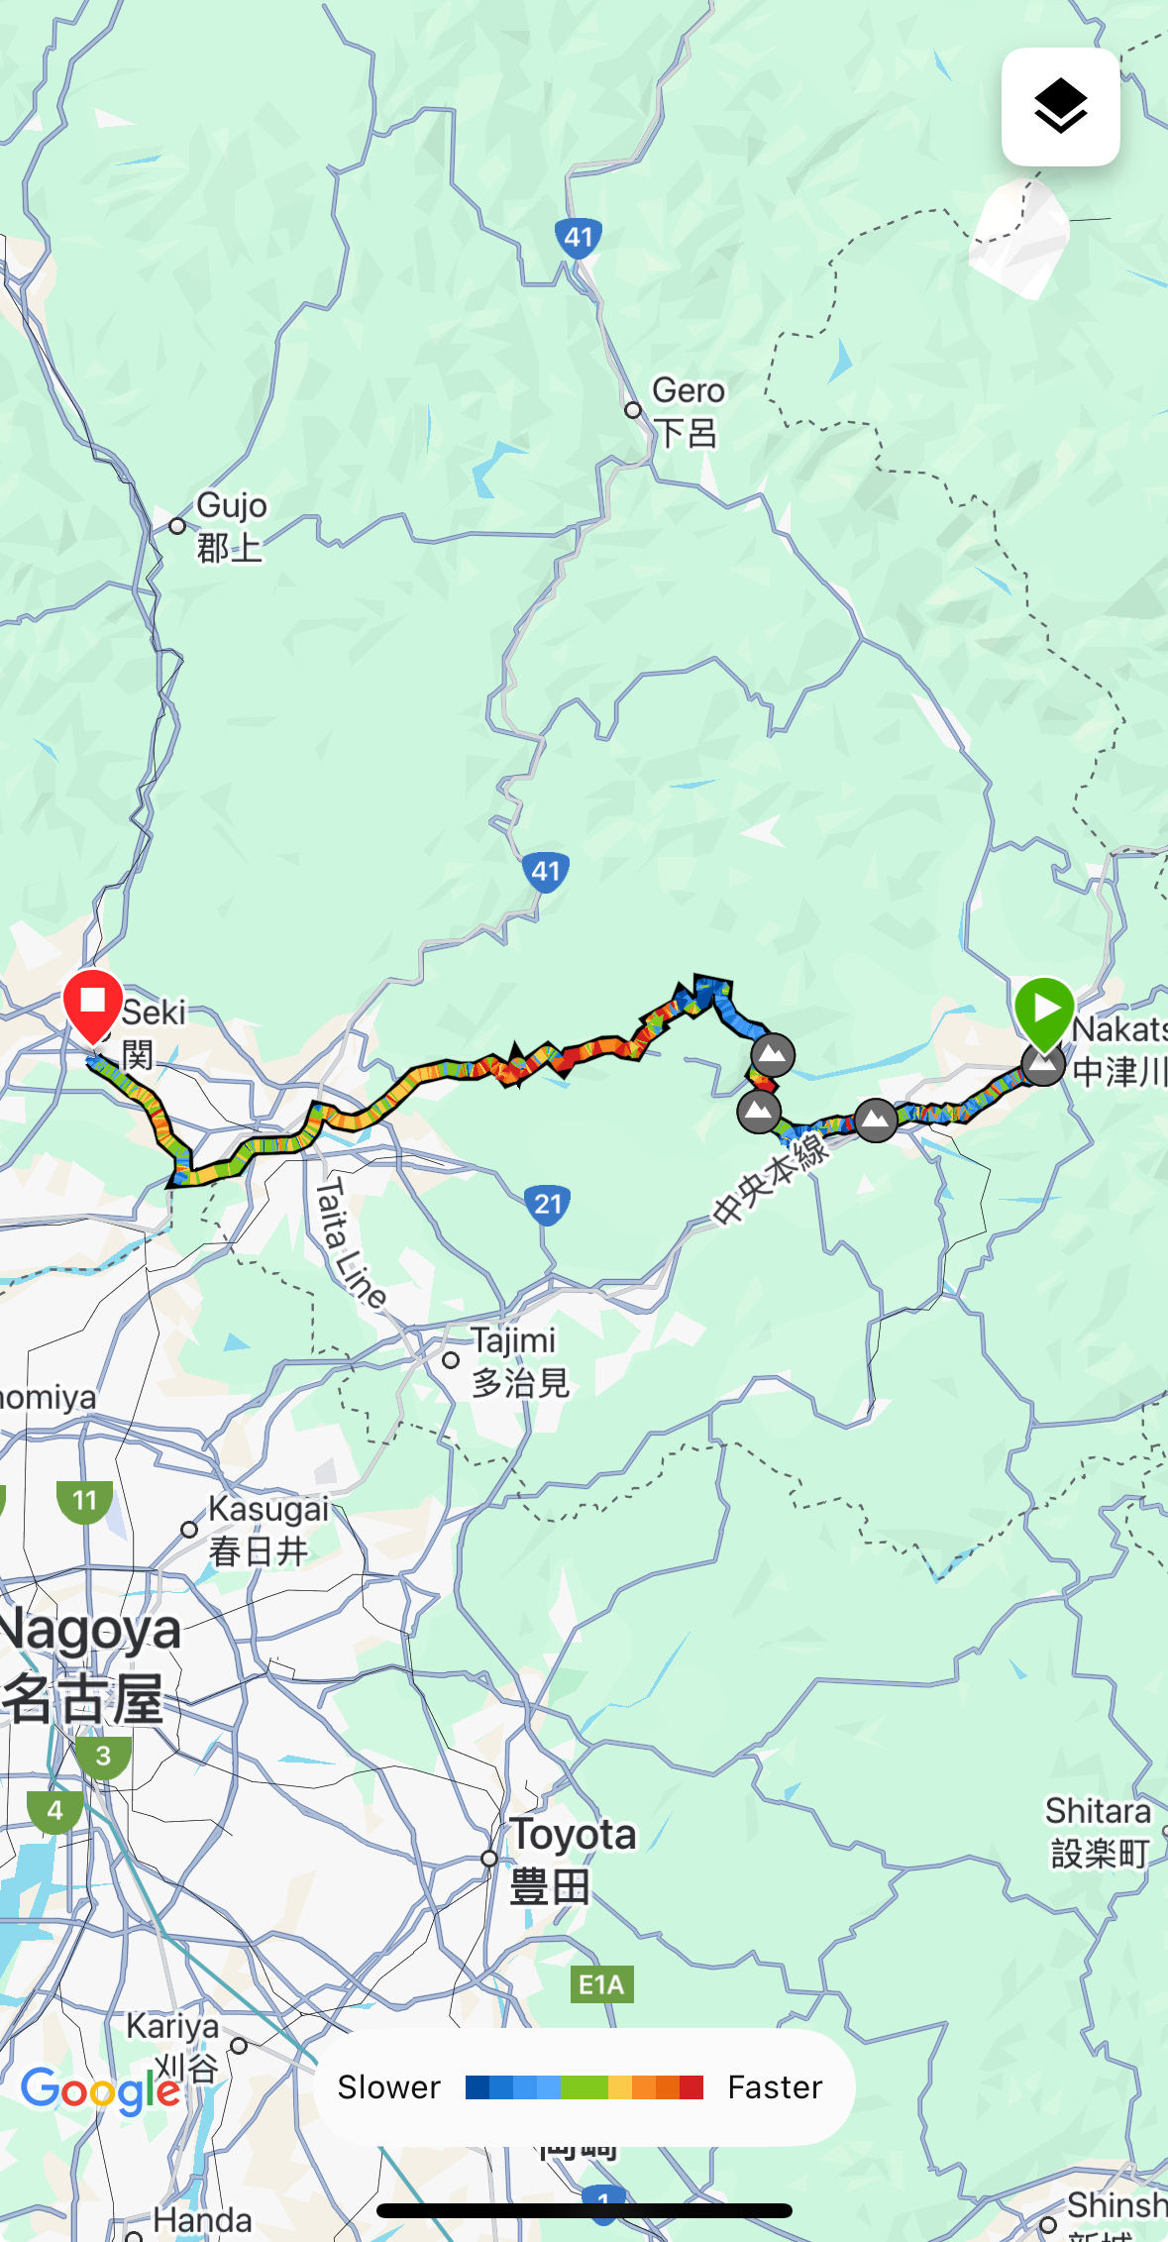Tap the route 41 shield near Gero
This screenshot has height=2242, width=1168.
pos(578,238)
